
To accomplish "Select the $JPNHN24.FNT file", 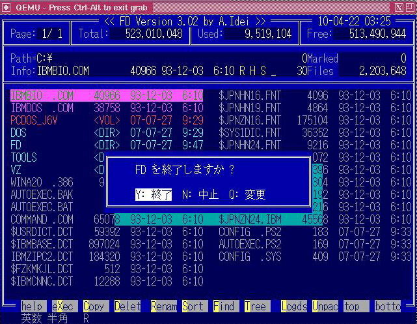I will pyautogui.click(x=315, y=145).
